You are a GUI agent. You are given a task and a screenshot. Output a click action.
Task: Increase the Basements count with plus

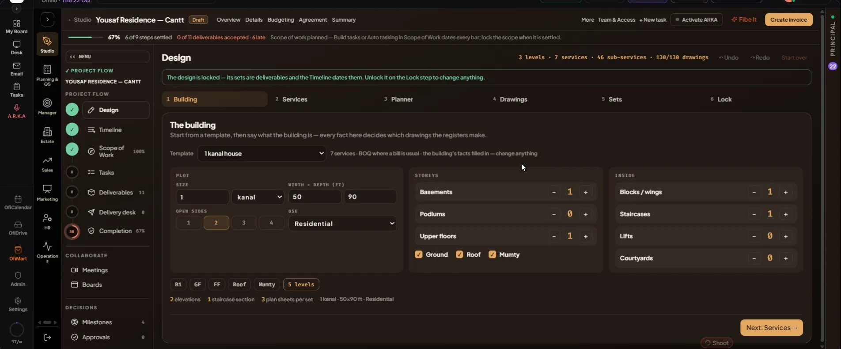[586, 192]
